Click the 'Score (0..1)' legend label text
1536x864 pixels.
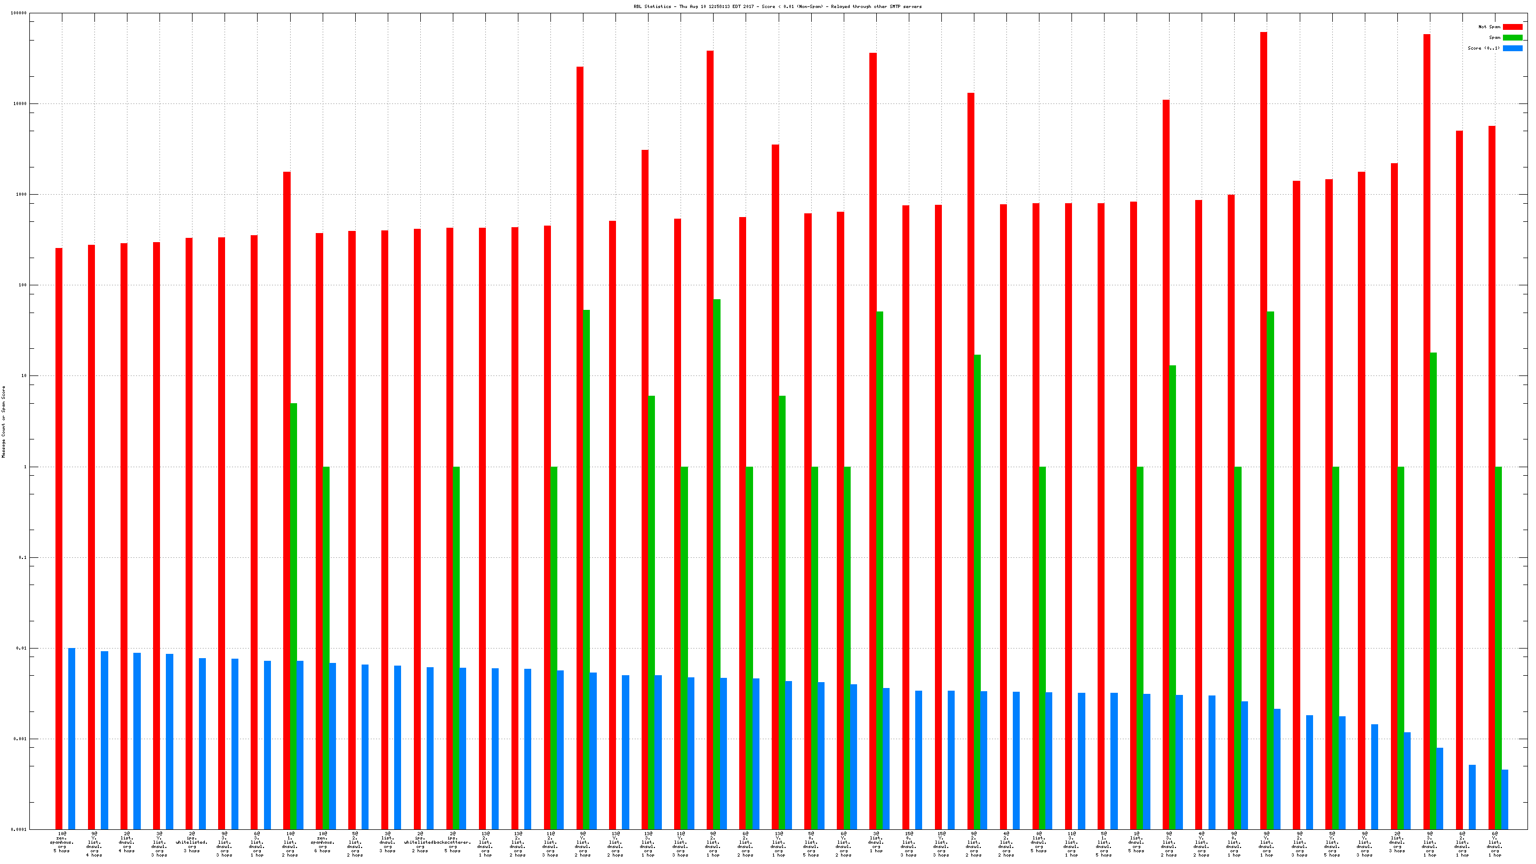pyautogui.click(x=1484, y=49)
